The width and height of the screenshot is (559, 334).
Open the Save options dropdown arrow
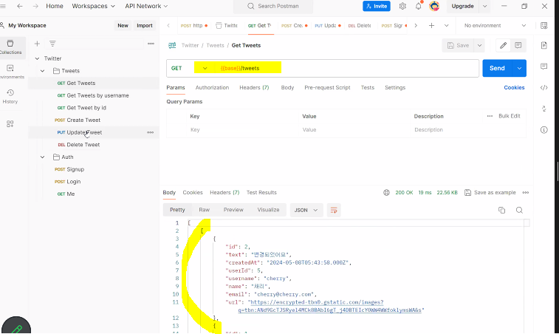pos(479,45)
